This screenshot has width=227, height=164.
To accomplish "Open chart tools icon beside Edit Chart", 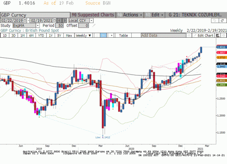I will pos(218,35).
